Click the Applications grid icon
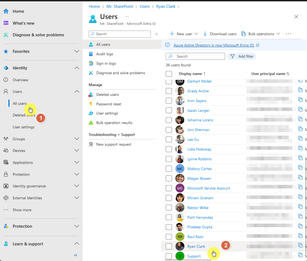 (x=6, y=162)
